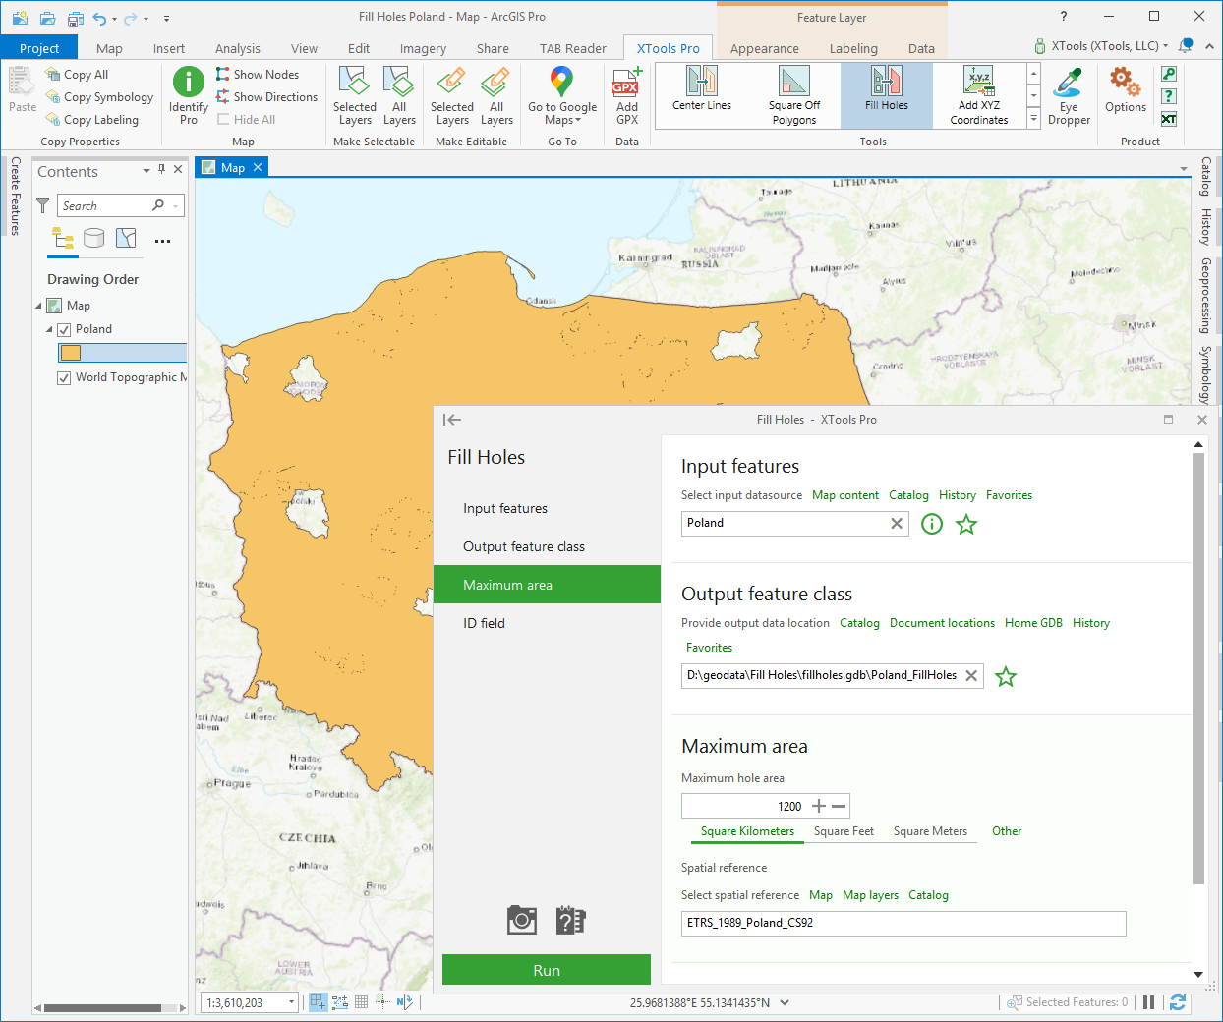
Task: Open the Fill Holes help document icon
Action: (x=570, y=920)
